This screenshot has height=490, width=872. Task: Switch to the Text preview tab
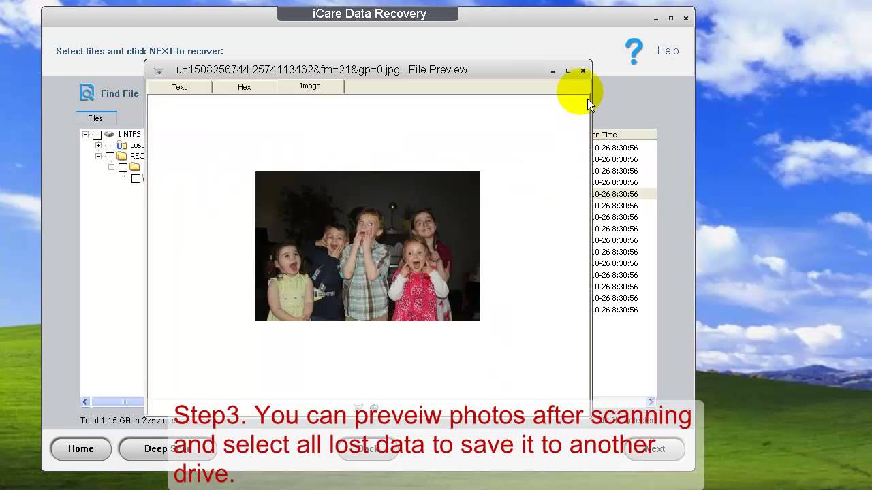click(x=179, y=87)
